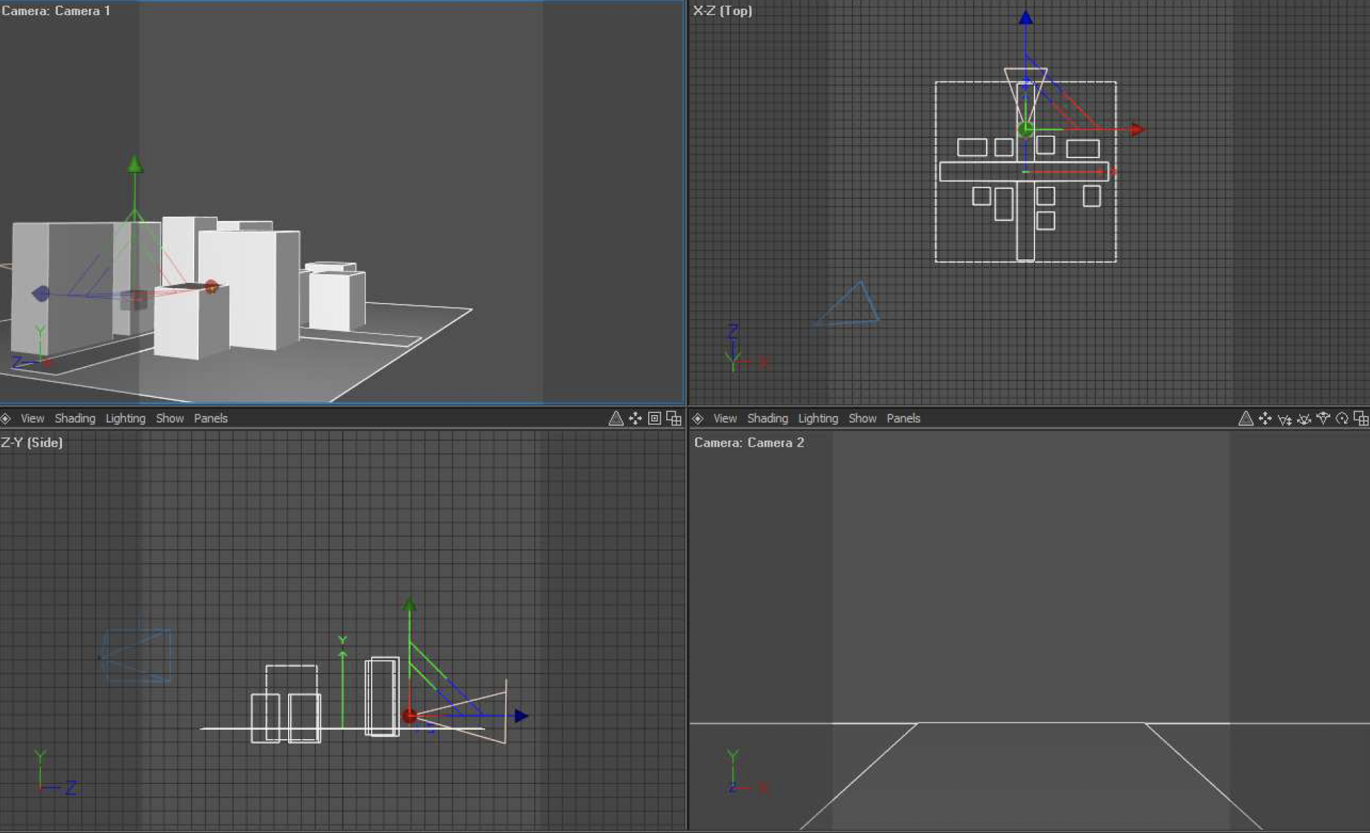The image size is (1370, 833).
Task: Click the green Y-axis arrowhead in Camera 1 view
Action: click(x=135, y=165)
